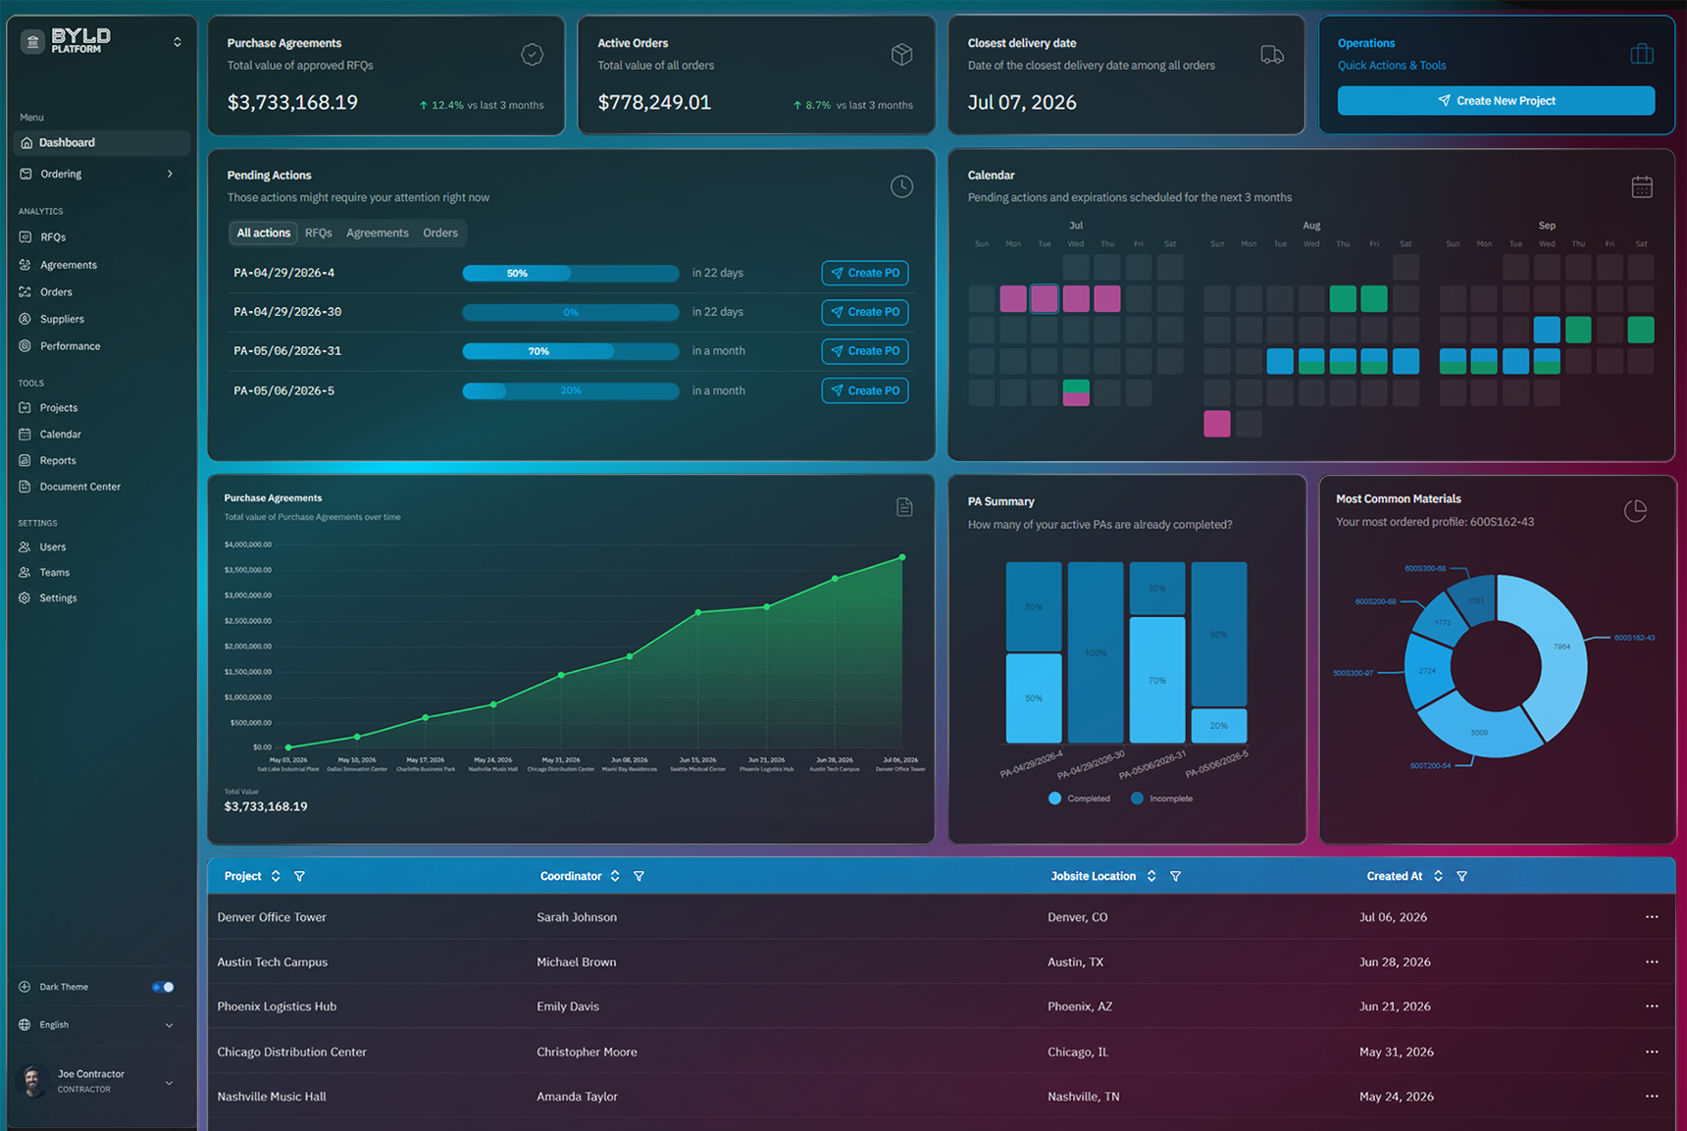Screen dimensions: 1687x1131
Task: Open the Project column filter
Action: point(299,877)
